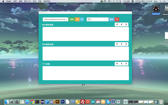Viewport: 168px width, 105px height.
Task: Open SourceTree from the Dock
Action: 113,102
